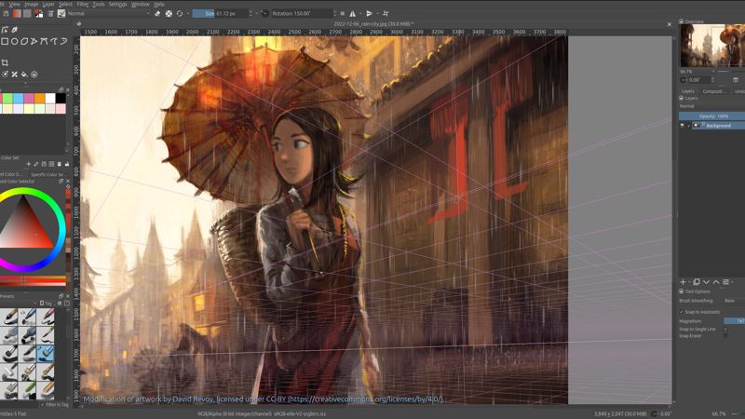The height and width of the screenshot is (419, 745).
Task: Select the Enclose and Fill tool
Action: 34,74
